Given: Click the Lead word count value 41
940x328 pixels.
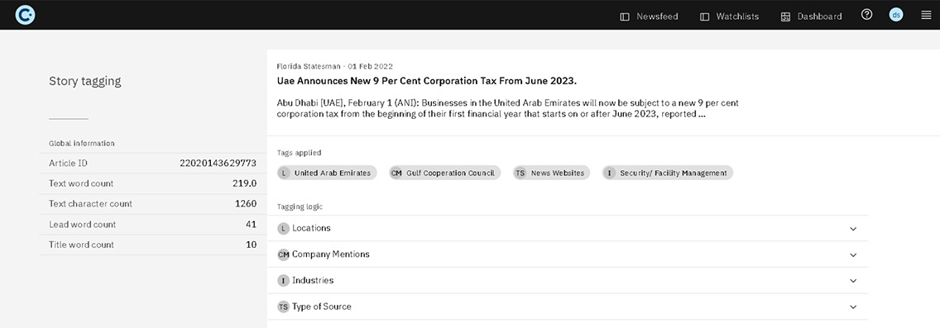Looking at the screenshot, I should point(252,225).
